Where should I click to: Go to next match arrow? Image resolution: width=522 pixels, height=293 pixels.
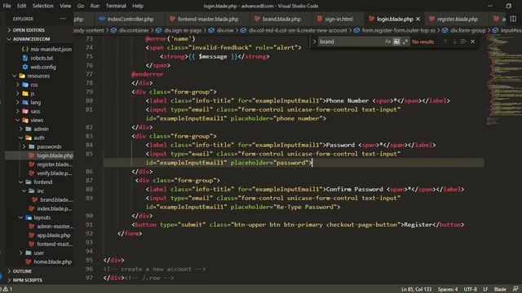coord(454,42)
